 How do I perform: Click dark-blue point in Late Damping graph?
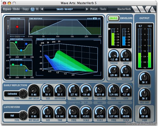(27, 71)
